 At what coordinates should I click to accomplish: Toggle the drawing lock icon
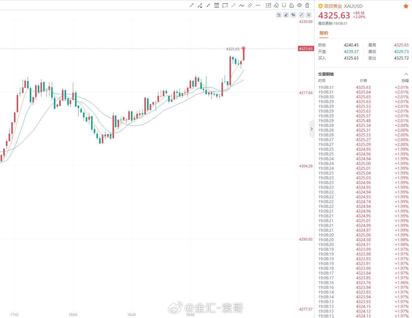[291, 5]
